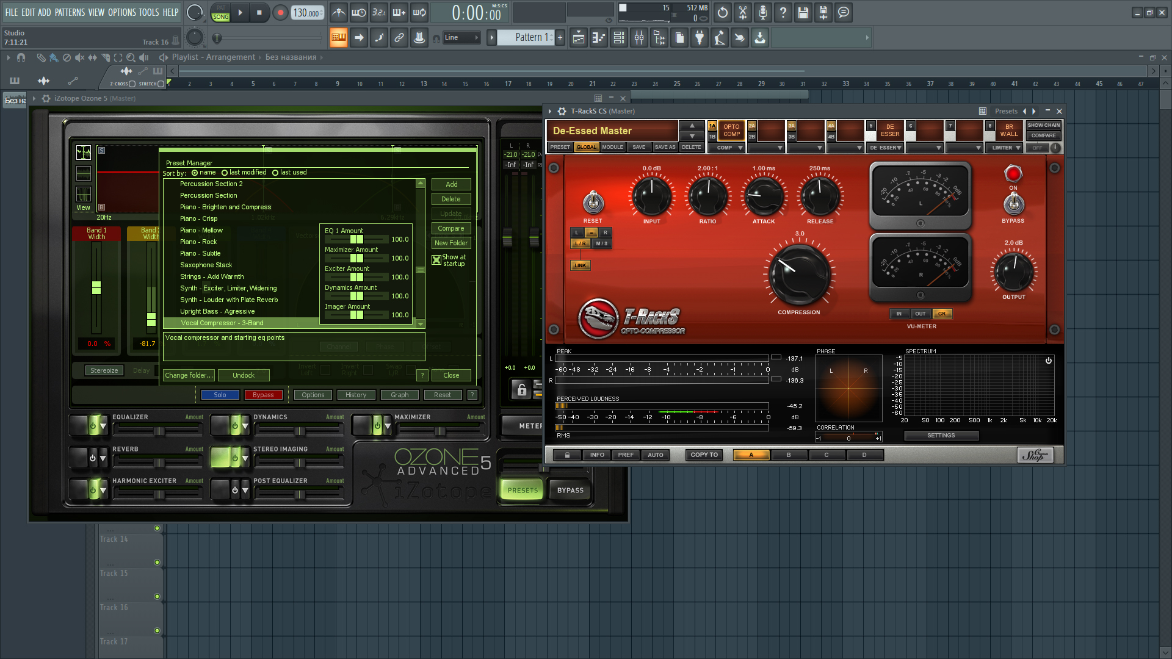Open the Playlist view icon
Image resolution: width=1172 pixels, height=659 pixels.
click(x=579, y=38)
